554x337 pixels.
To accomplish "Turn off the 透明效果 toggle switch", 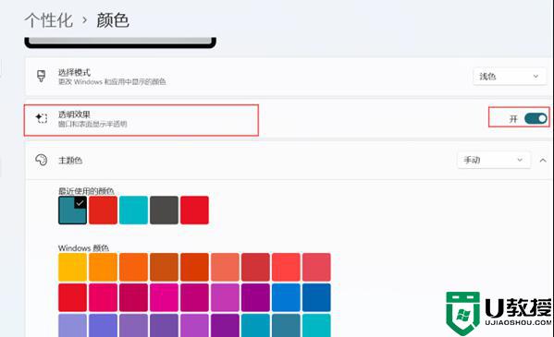I will pyautogui.click(x=536, y=118).
